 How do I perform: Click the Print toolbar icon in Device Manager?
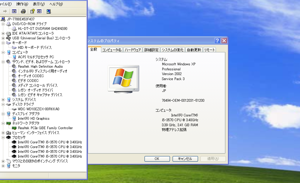(24, 11)
